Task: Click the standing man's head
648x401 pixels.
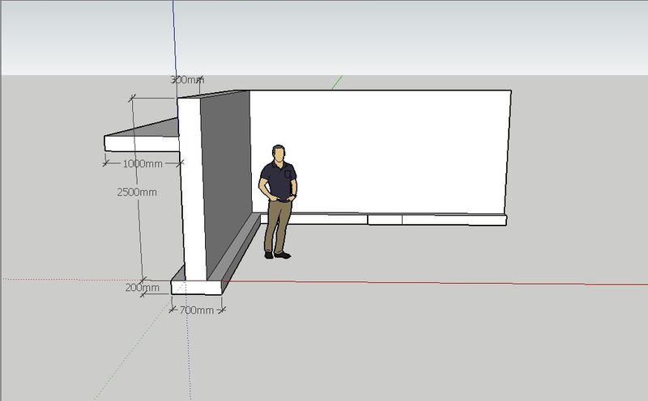Action: pyautogui.click(x=279, y=153)
